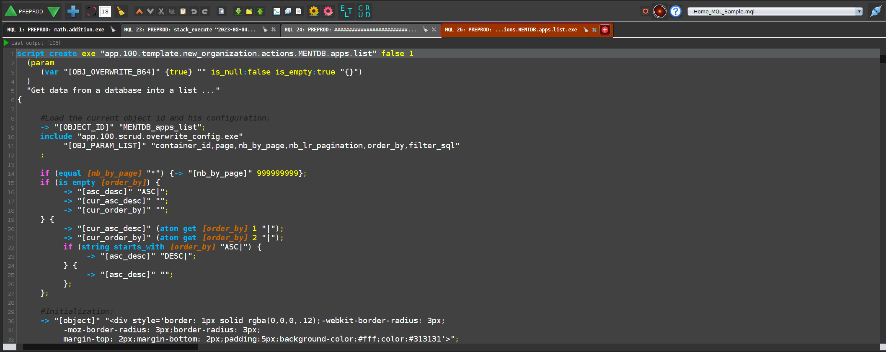This screenshot has height=352, width=886.
Task: Click the "[OBJ_PARAM_LIST]" code line
Action: [x=261, y=146]
